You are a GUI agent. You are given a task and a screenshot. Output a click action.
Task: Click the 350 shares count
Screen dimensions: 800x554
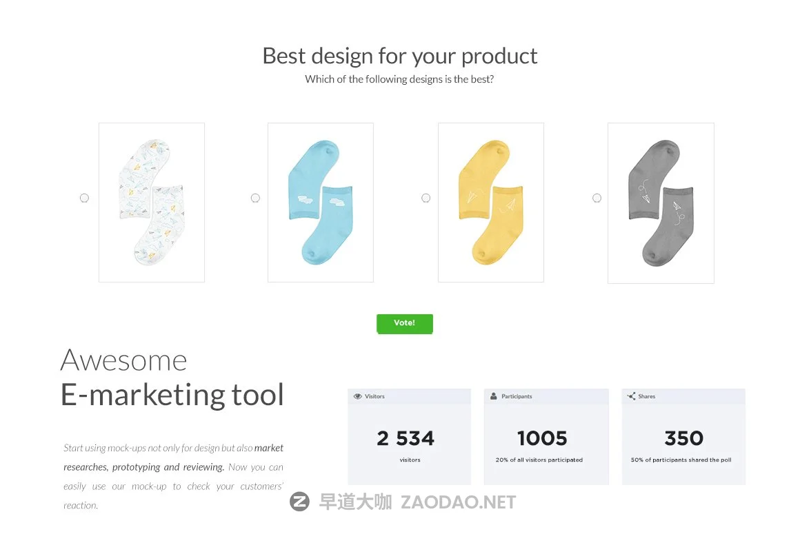tap(683, 438)
